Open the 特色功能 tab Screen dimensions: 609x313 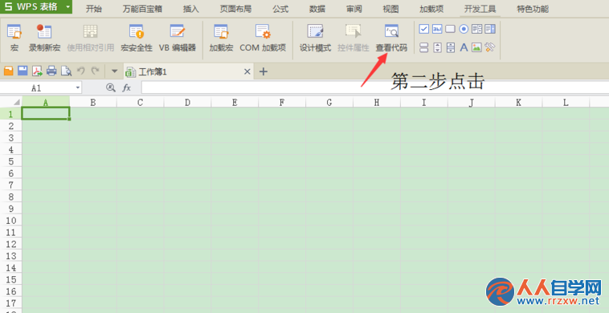[x=533, y=9]
